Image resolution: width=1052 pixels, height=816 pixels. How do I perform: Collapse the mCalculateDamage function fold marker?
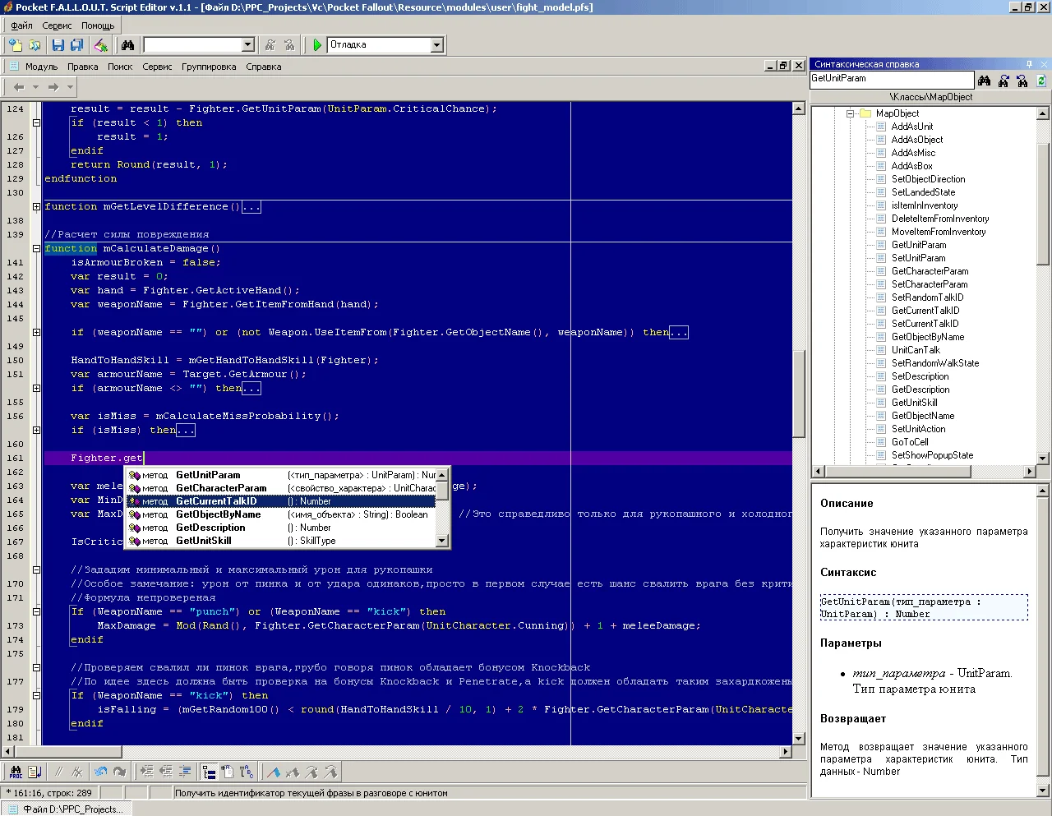[36, 248]
